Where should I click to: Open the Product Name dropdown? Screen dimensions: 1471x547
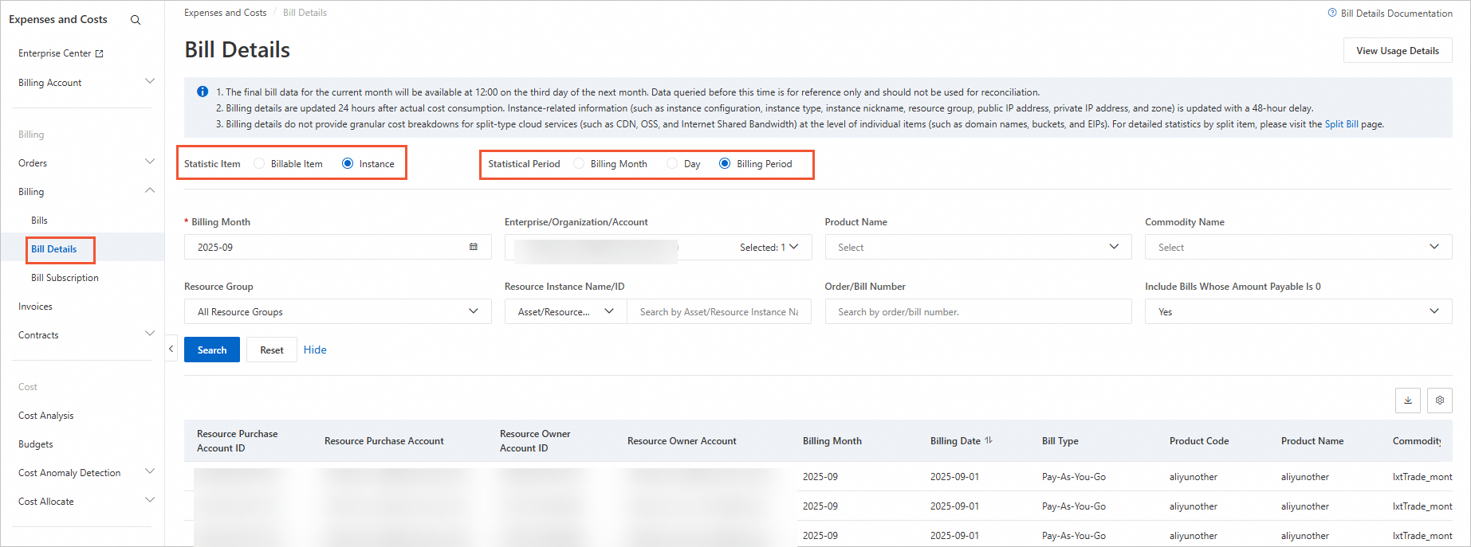(x=978, y=247)
